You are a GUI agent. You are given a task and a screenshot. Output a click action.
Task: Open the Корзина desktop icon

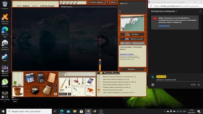click(x=5, y=5)
